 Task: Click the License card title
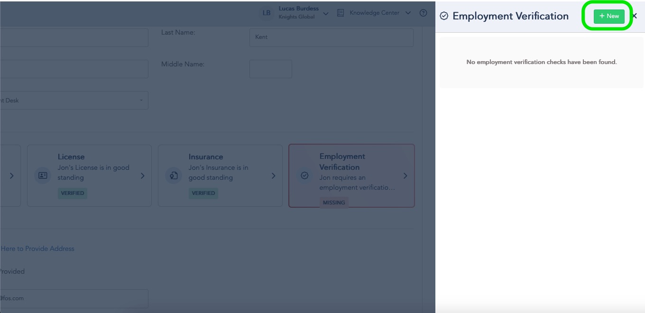71,157
